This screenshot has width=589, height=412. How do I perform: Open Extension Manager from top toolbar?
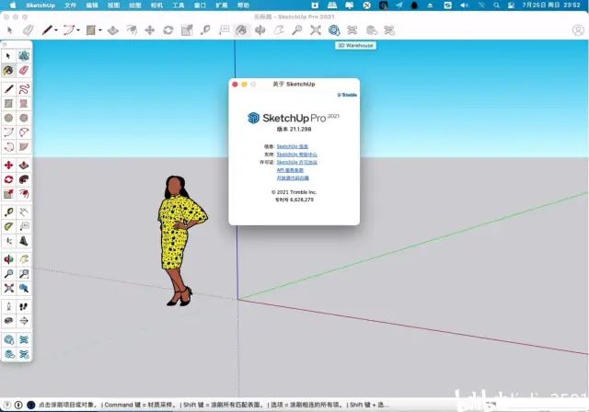point(389,30)
